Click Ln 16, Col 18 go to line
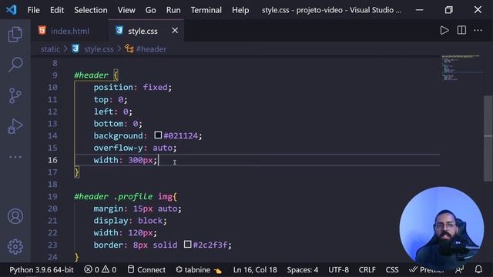 (255, 269)
